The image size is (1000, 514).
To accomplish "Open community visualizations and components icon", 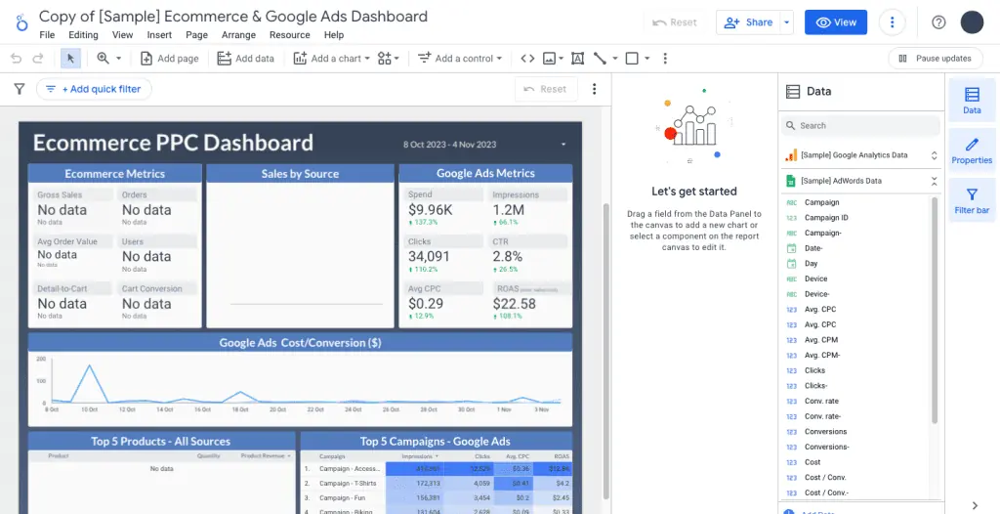I will (x=388, y=58).
